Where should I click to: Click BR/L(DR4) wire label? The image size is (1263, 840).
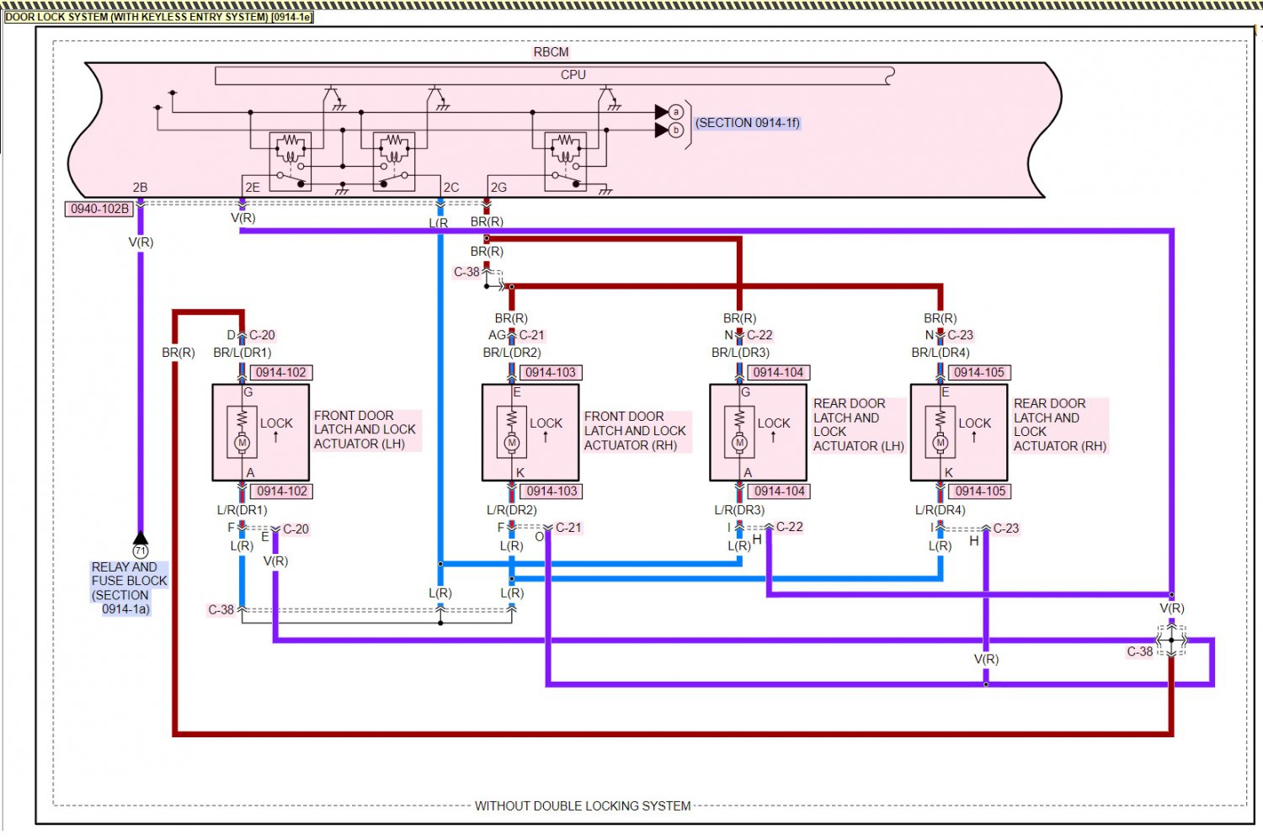[941, 353]
